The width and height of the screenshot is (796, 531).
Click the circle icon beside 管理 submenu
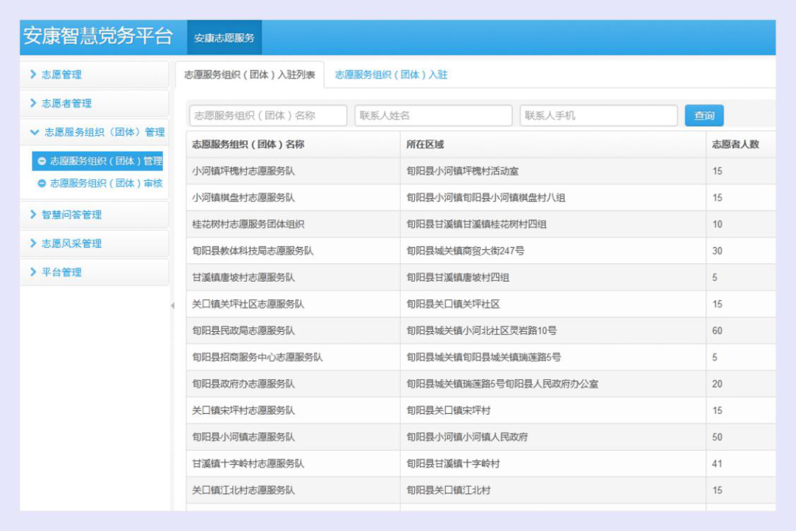(x=41, y=161)
